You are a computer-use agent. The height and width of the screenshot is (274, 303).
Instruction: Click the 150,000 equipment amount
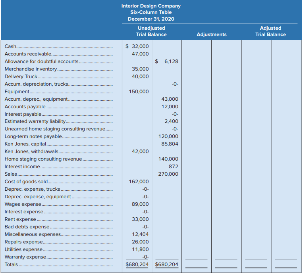(139, 92)
